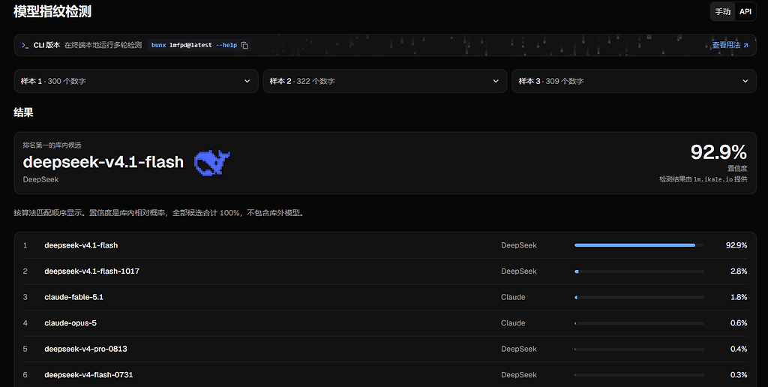768x387 pixels.
Task: Click the 0.3% percentage for deepseek-v4-flash-0731
Action: [x=739, y=375]
